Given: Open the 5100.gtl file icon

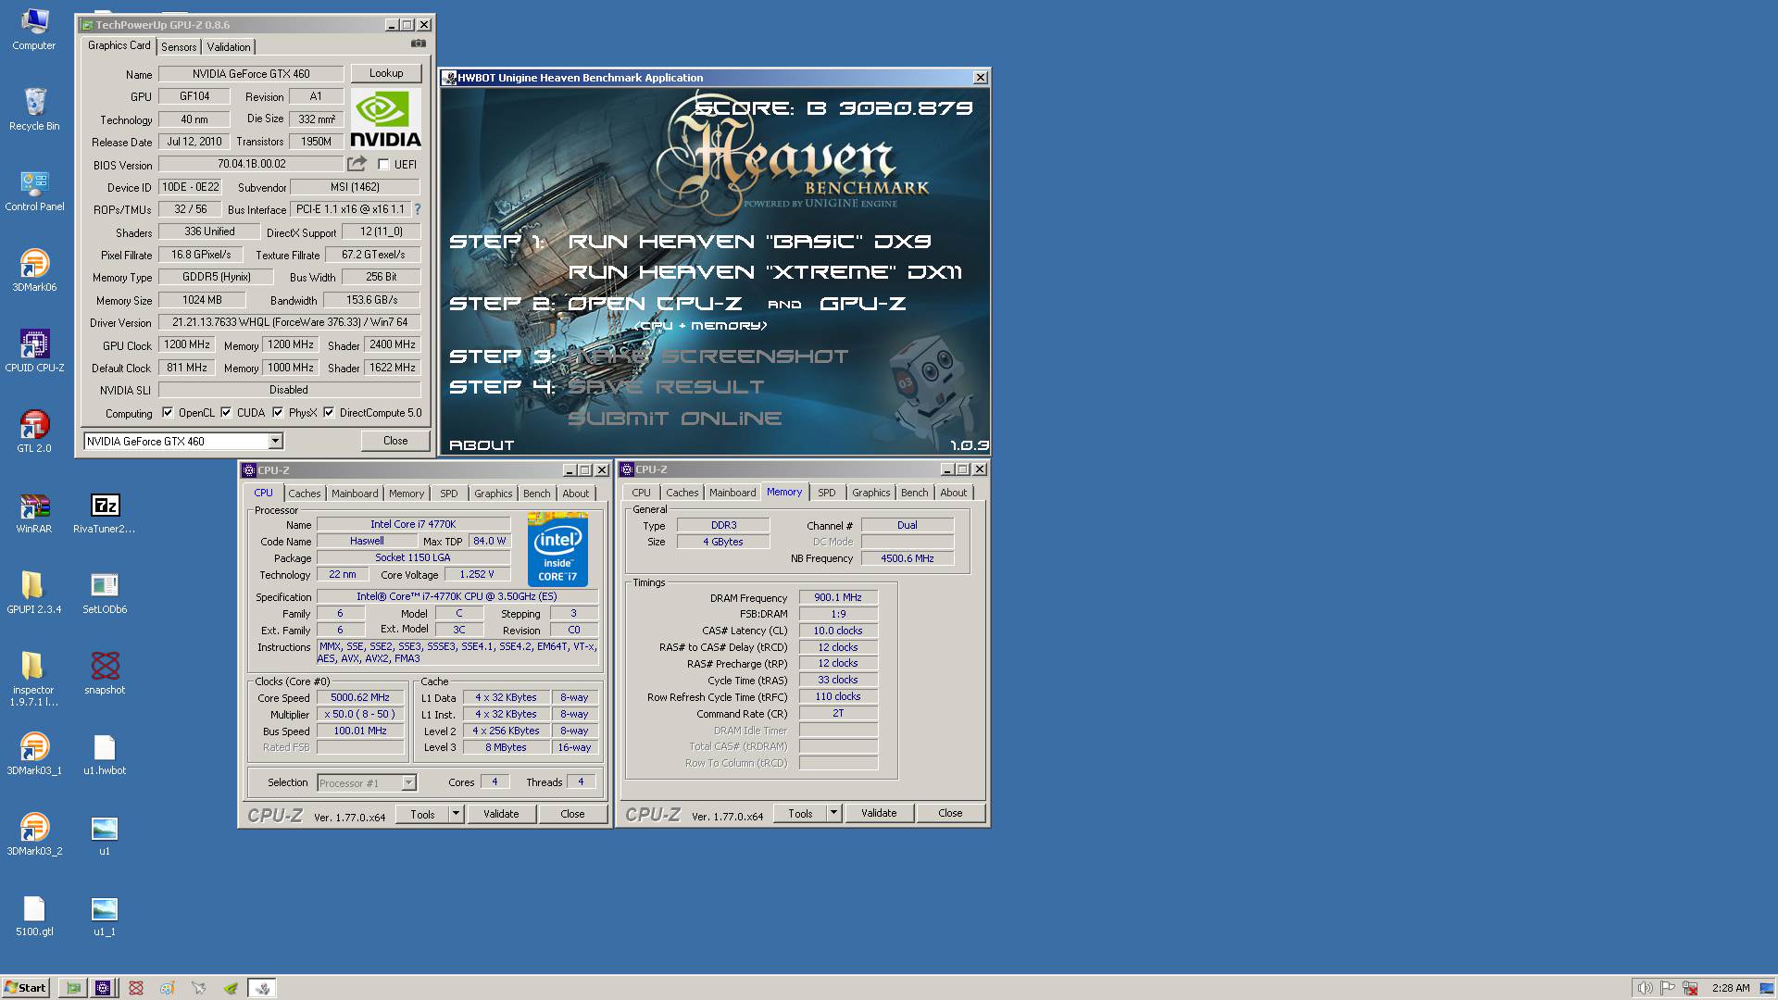Looking at the screenshot, I should coord(34,916).
